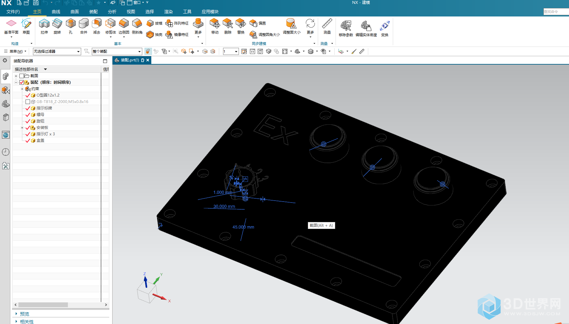The height and width of the screenshot is (324, 569).
Task: Toggle visibility check of 盒盖
Action: [x=28, y=141]
